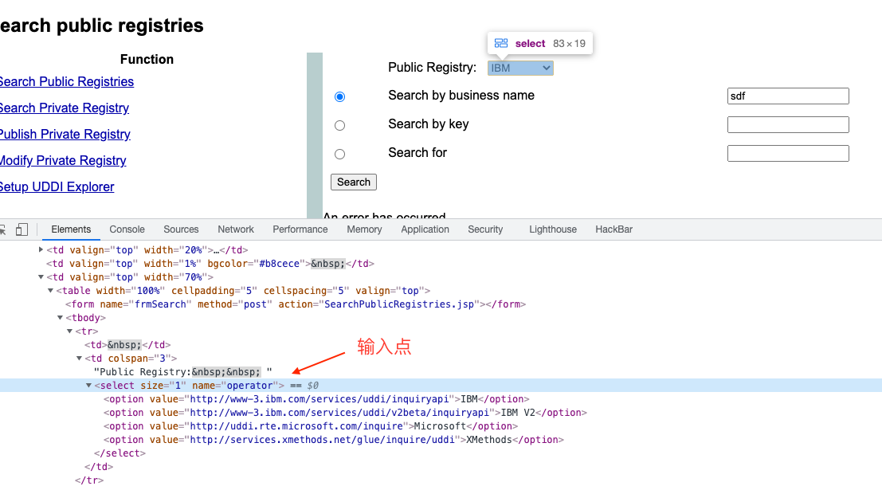This screenshot has height=490, width=882.
Task: Expand the collapsed td width="20%" node
Action: tap(41, 250)
